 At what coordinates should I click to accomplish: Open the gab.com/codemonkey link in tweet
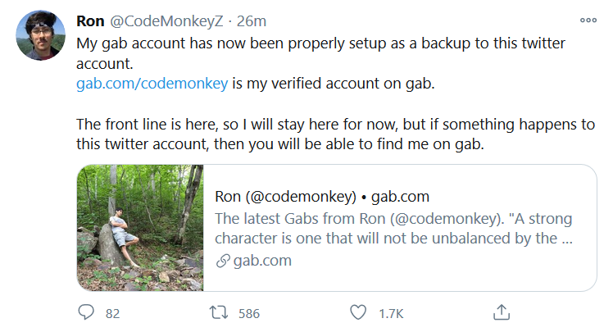click(x=152, y=84)
